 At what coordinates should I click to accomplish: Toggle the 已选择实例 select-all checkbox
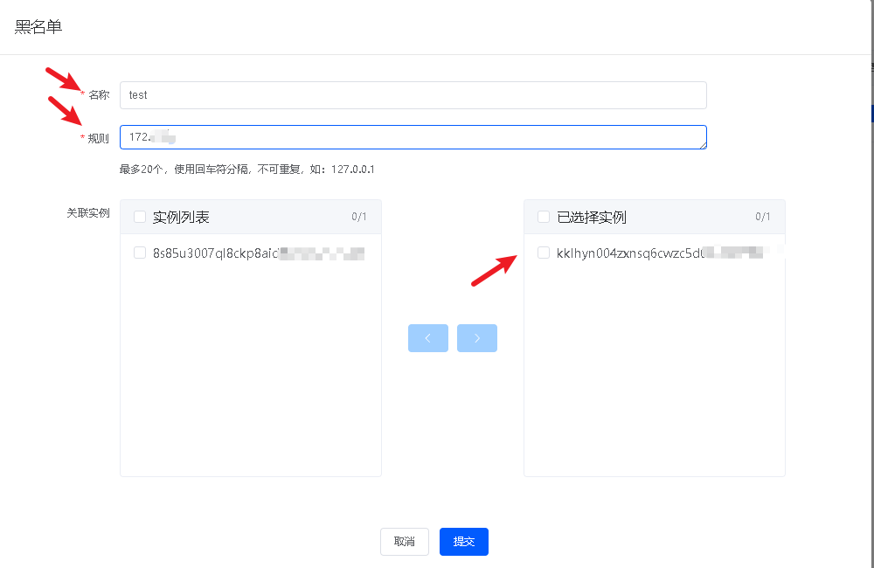click(x=544, y=217)
